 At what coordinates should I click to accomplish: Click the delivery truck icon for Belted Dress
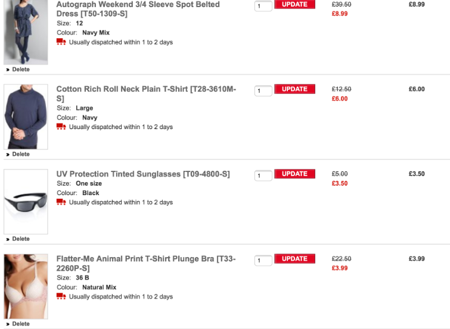coord(61,42)
